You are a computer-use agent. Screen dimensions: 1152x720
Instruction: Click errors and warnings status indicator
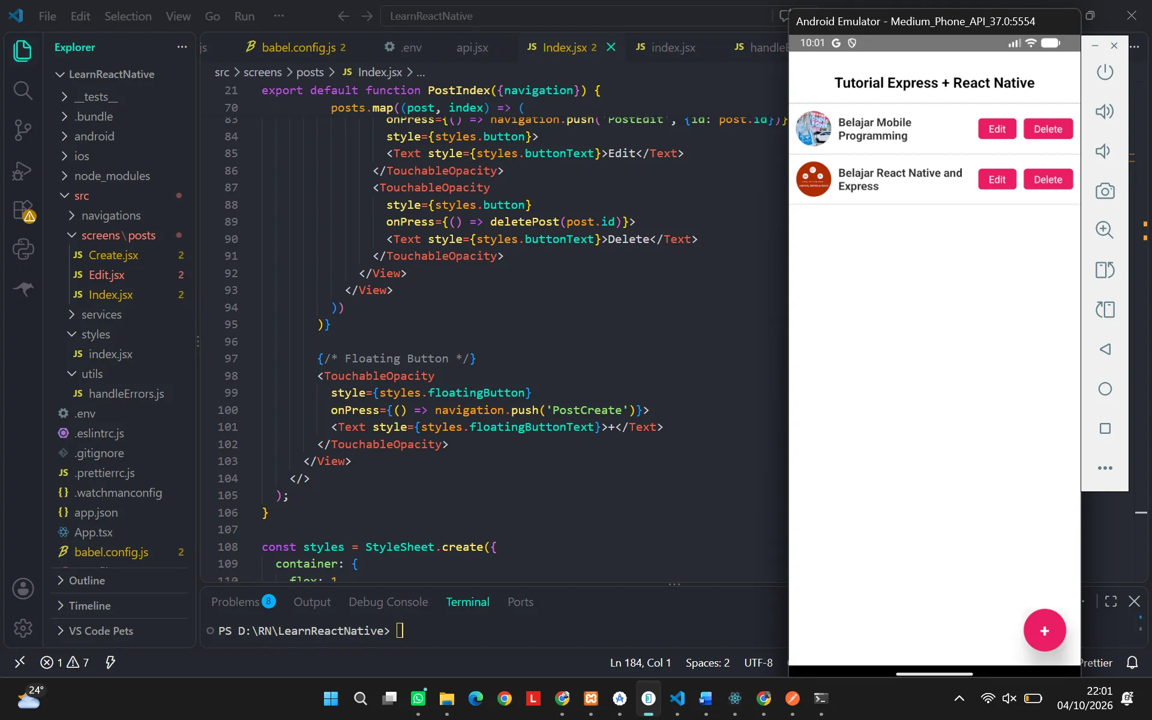click(65, 662)
